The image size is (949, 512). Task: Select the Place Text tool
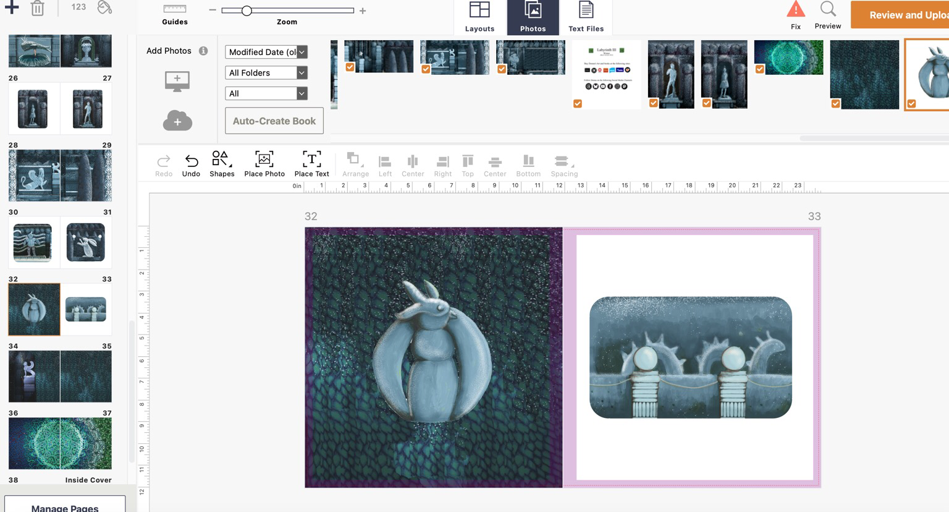pyautogui.click(x=311, y=164)
